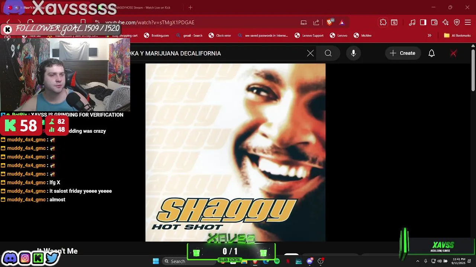Image resolution: width=476 pixels, height=267 pixels.
Task: Open Spotify from the taskbar
Action: point(277,261)
